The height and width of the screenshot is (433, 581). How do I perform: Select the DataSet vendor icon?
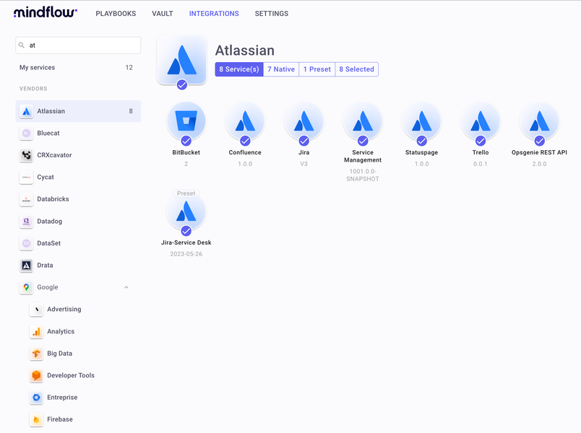[26, 243]
